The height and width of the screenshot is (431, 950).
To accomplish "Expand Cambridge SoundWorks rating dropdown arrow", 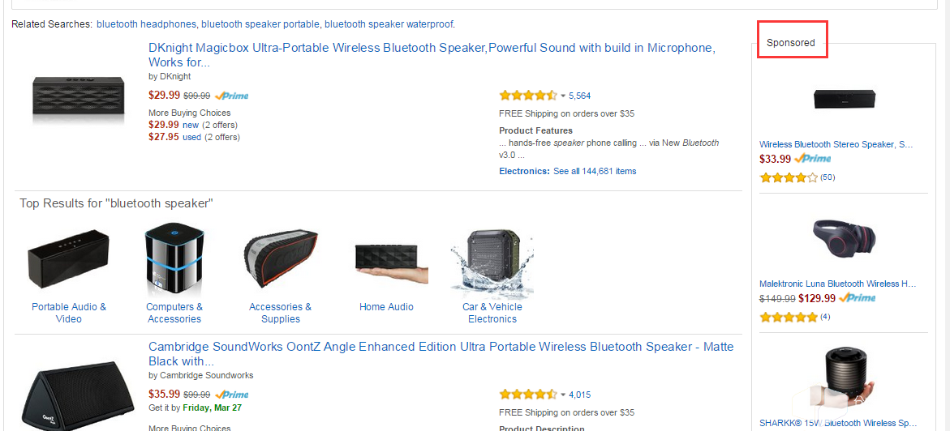I will (563, 395).
